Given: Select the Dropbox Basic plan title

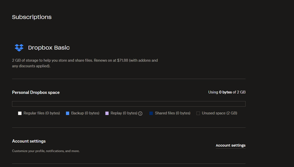Looking at the screenshot, I should (x=49, y=48).
